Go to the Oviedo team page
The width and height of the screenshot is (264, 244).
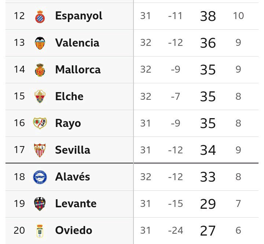(x=73, y=230)
